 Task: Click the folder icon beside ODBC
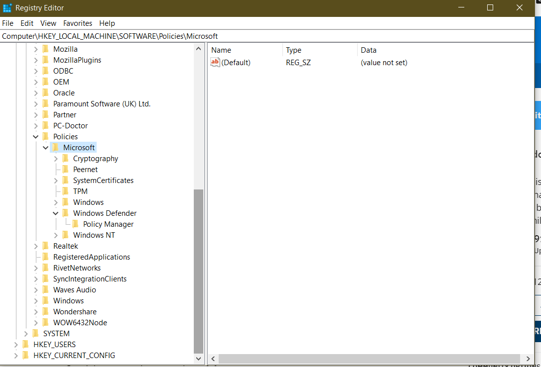point(45,71)
